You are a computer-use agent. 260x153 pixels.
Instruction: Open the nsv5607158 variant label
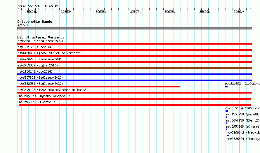point(243,120)
